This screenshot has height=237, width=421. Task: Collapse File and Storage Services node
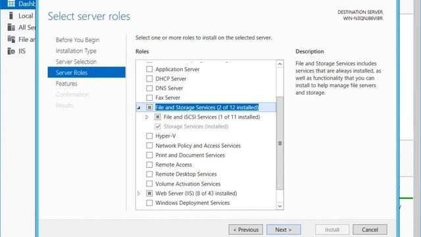[139, 108]
